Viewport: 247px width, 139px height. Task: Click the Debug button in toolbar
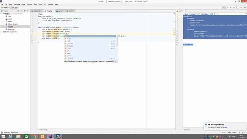coord(231,7)
